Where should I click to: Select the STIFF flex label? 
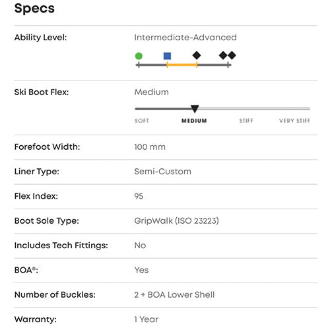click(246, 121)
